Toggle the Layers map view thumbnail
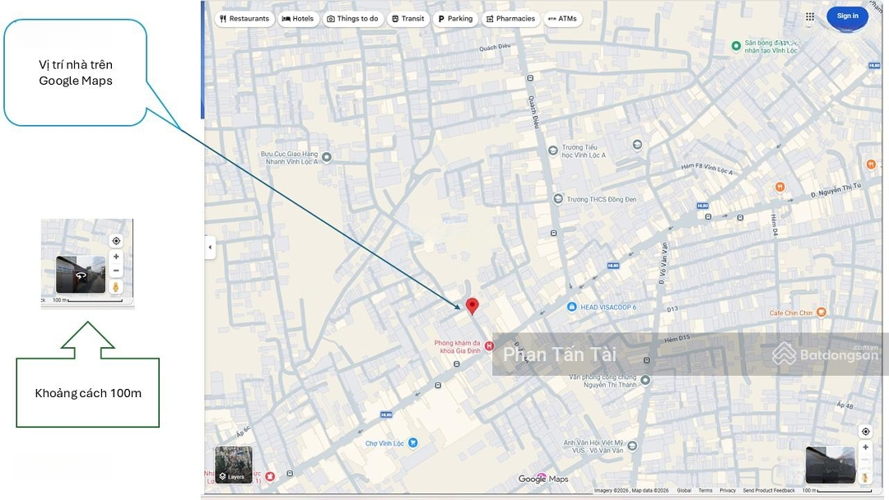The width and height of the screenshot is (889, 500). [x=234, y=465]
